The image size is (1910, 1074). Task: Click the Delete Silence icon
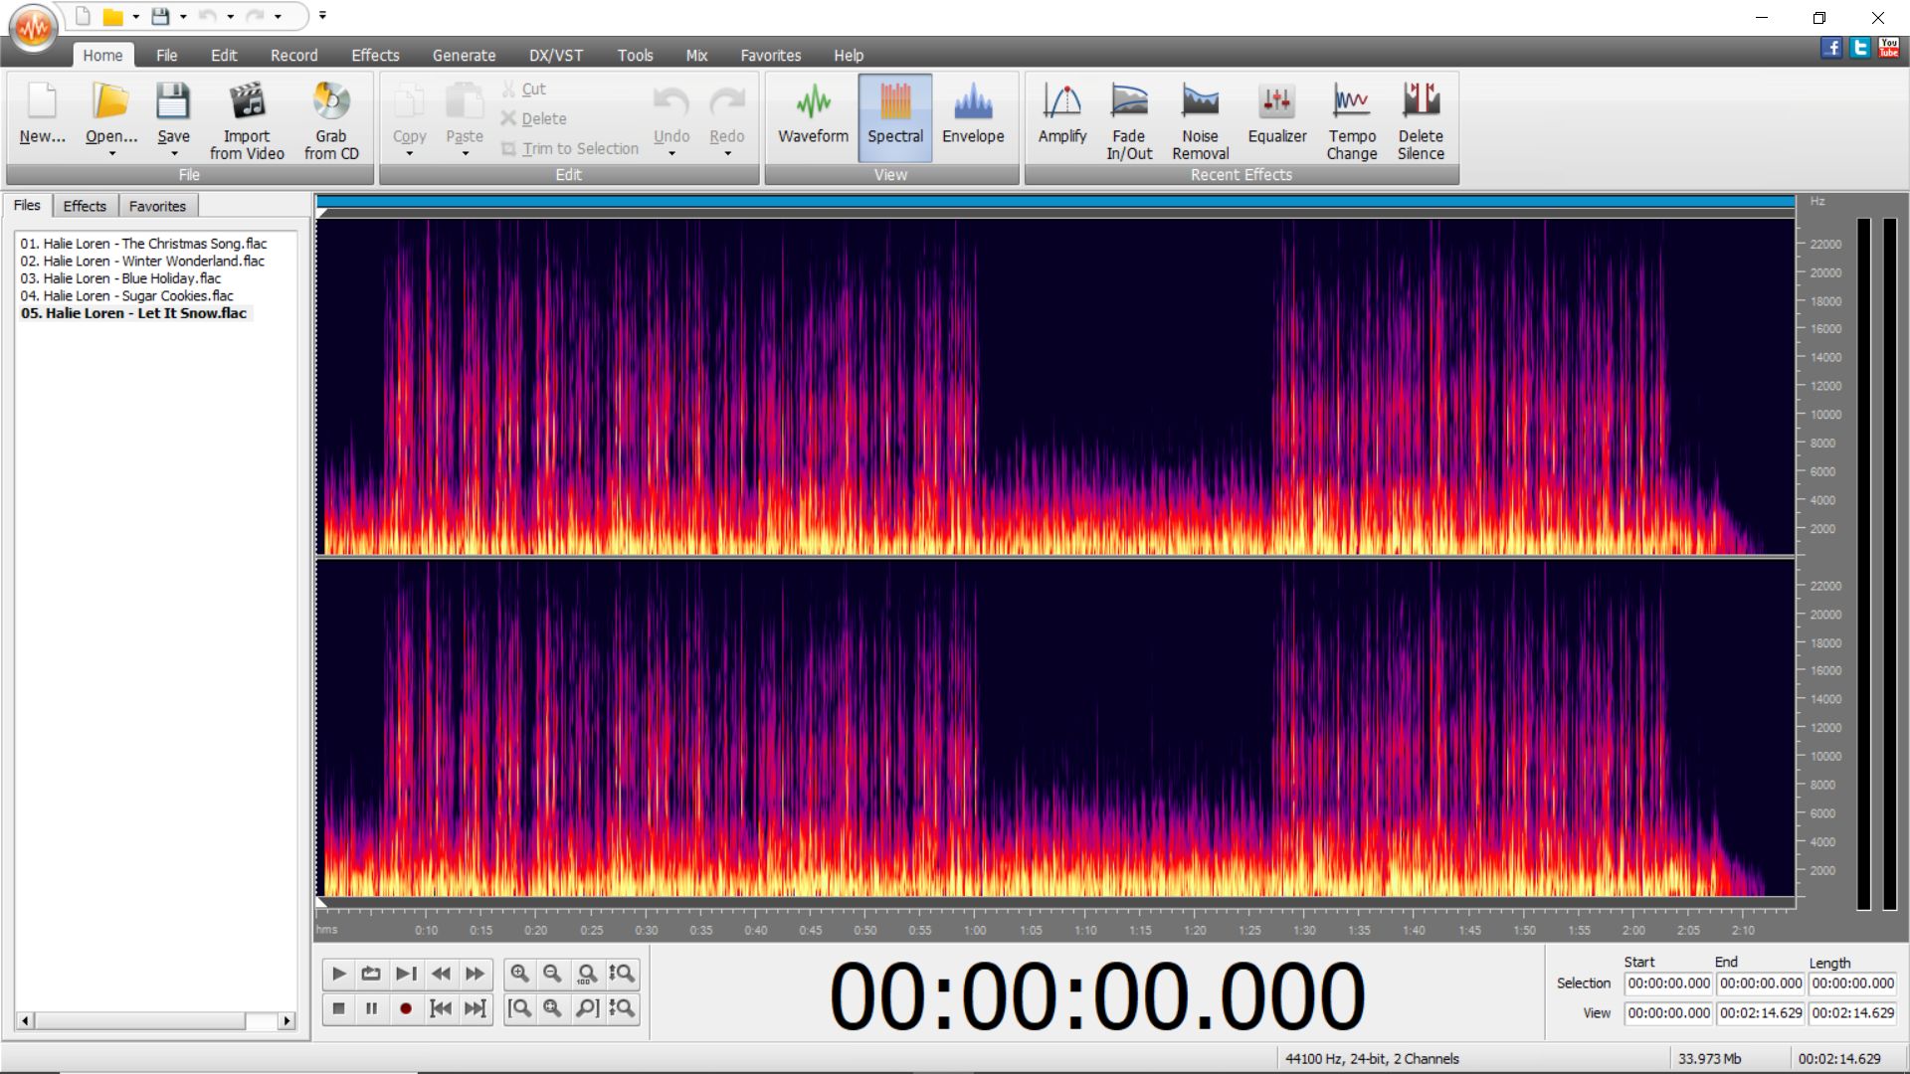[1421, 100]
